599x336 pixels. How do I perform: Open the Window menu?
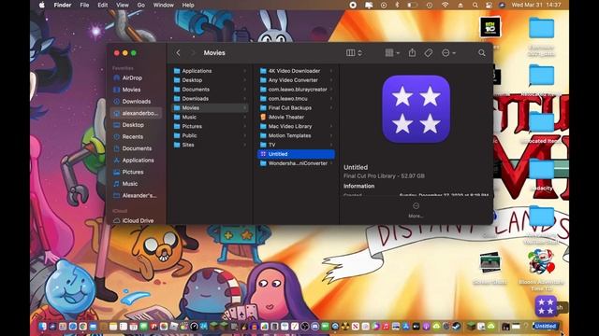163,5
